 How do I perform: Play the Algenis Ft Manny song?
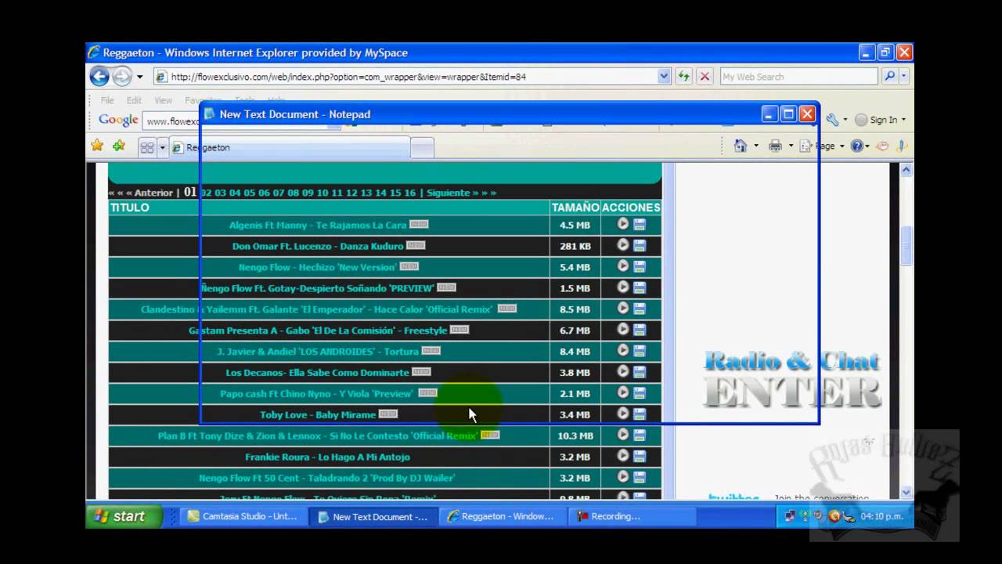point(623,224)
